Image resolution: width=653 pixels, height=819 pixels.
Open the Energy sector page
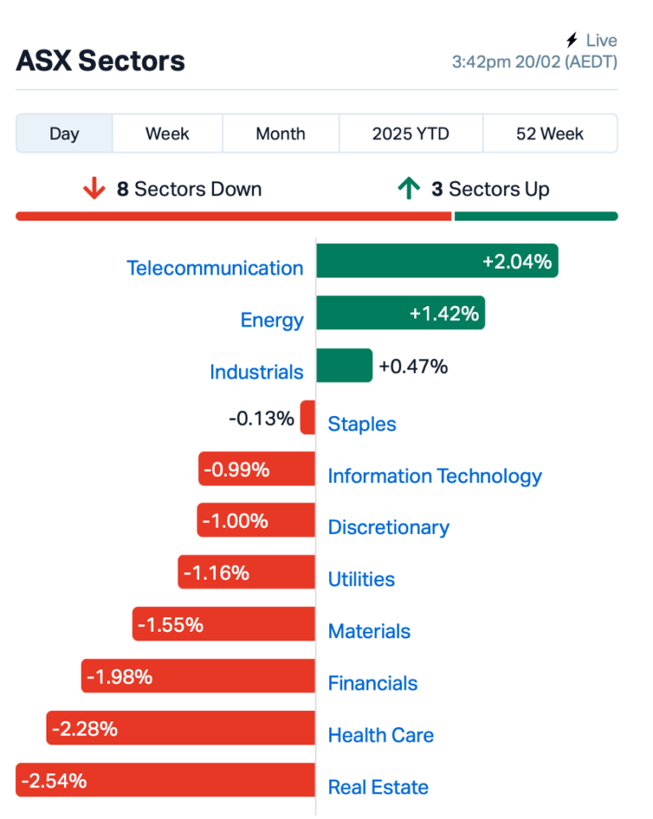coord(272,320)
